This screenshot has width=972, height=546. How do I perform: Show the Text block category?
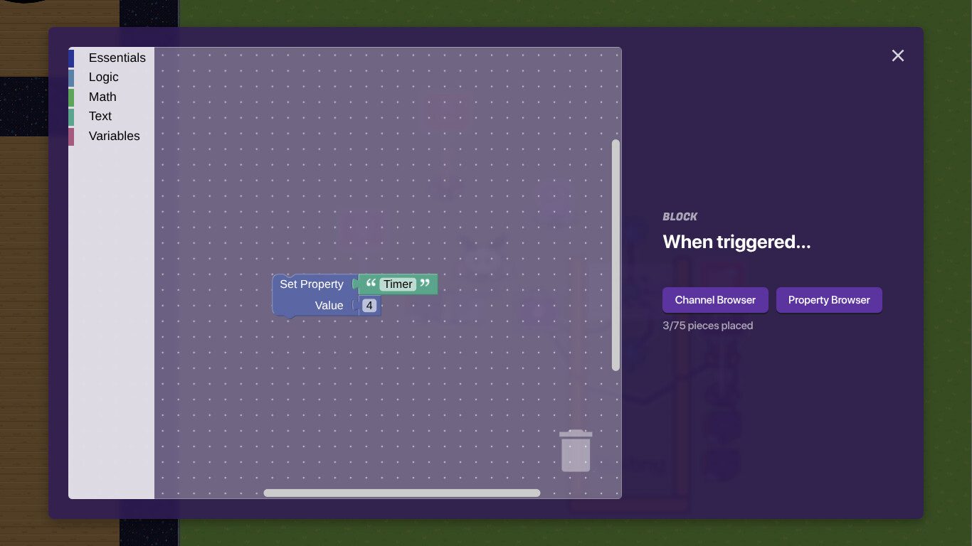(x=100, y=117)
